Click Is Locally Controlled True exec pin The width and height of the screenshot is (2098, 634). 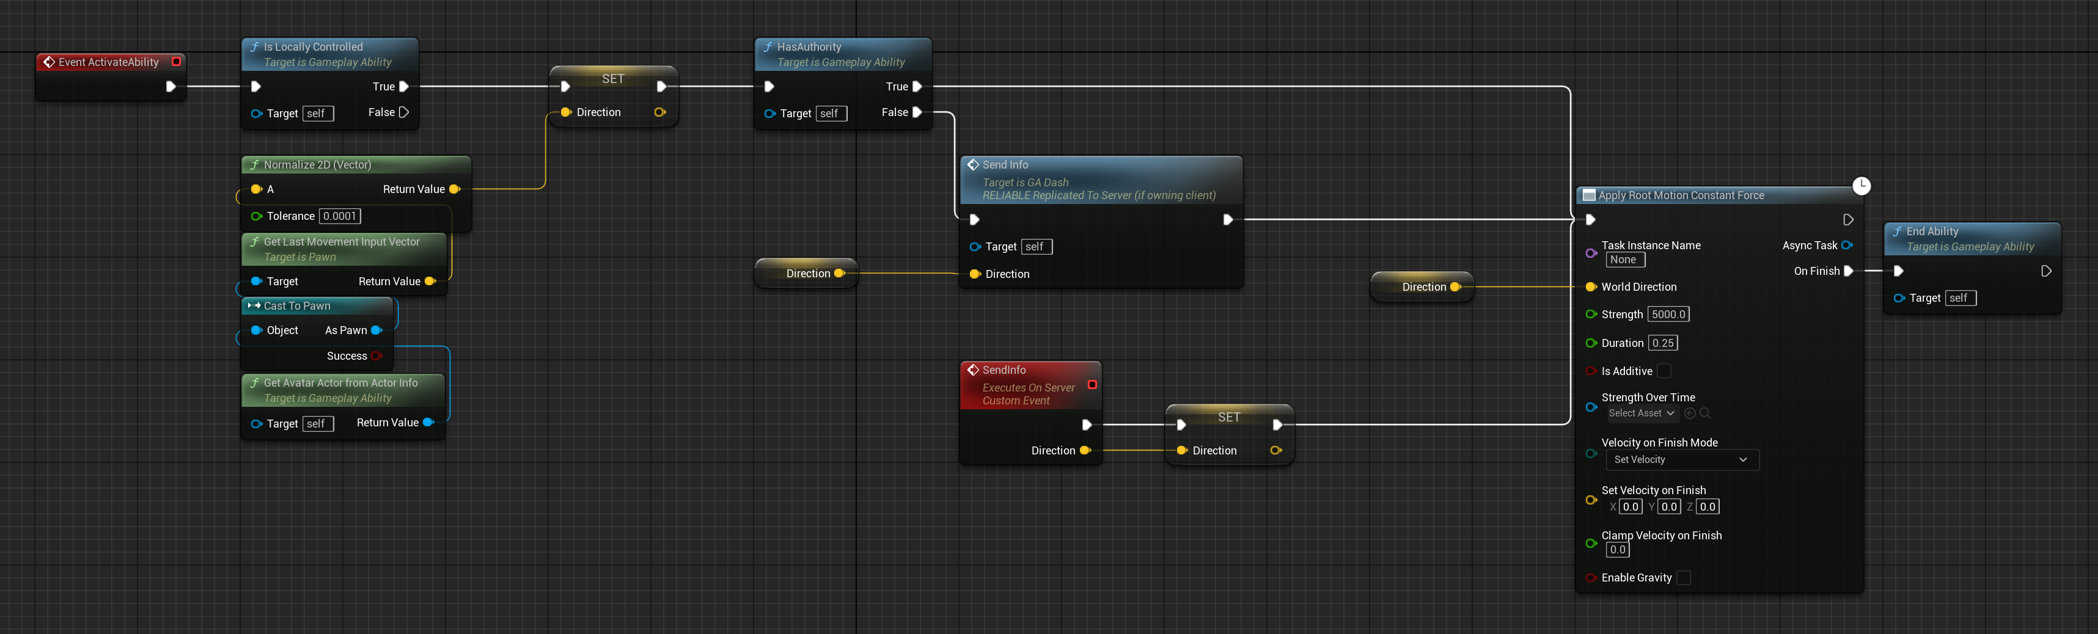pyautogui.click(x=403, y=86)
